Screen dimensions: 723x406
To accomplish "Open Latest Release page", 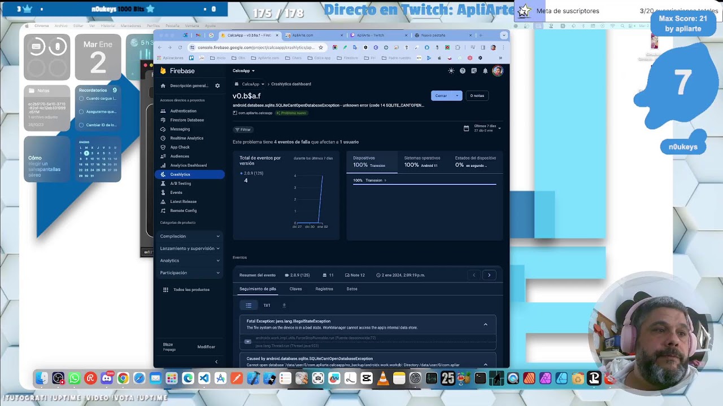I will (183, 201).
